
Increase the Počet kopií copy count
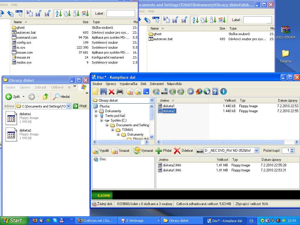point(292,149)
